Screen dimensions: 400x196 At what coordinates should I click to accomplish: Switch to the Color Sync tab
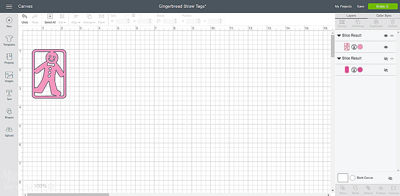(x=384, y=16)
